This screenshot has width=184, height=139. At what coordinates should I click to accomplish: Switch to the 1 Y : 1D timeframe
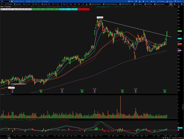[x=56, y=4]
